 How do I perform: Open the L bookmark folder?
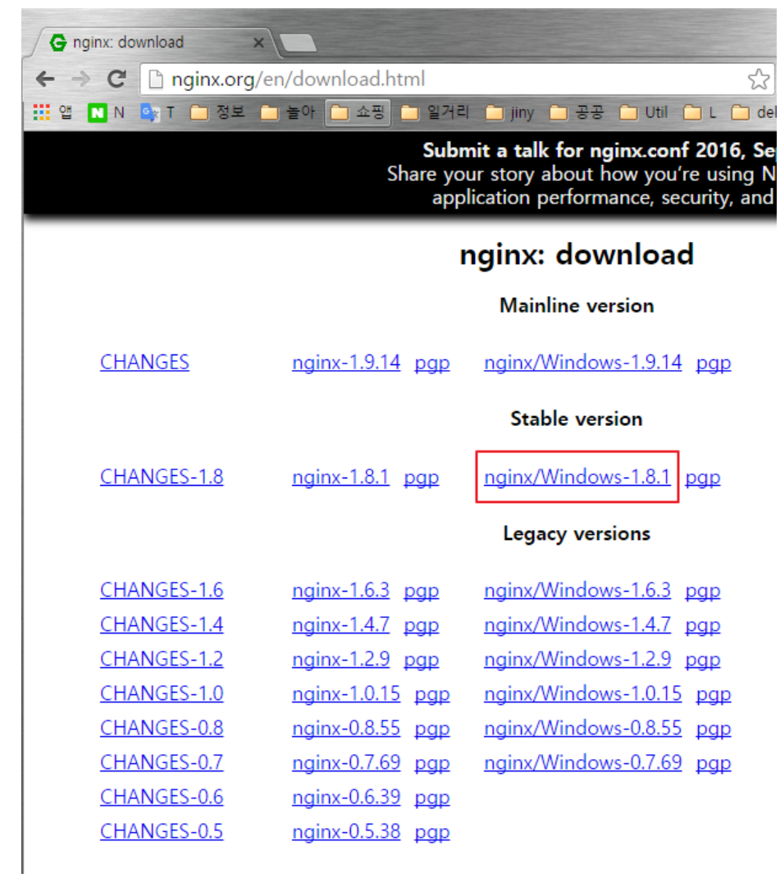click(x=700, y=113)
